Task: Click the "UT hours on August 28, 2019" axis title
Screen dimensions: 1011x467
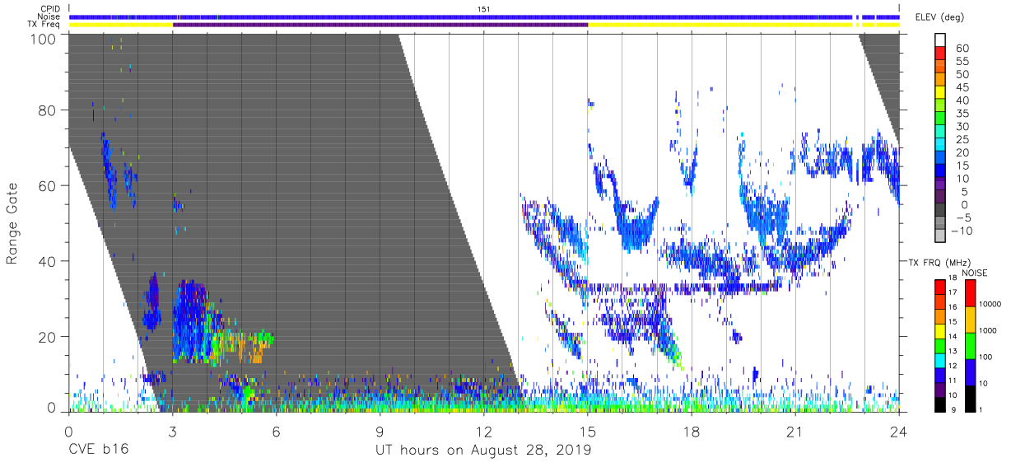Action: pyautogui.click(x=483, y=450)
